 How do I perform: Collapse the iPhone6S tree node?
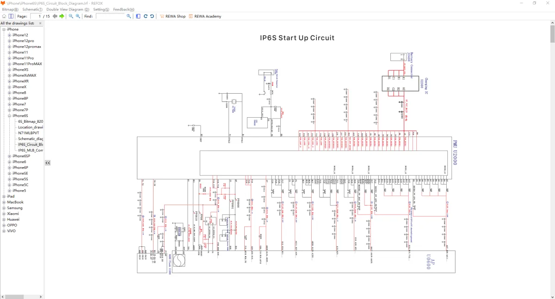click(9, 116)
